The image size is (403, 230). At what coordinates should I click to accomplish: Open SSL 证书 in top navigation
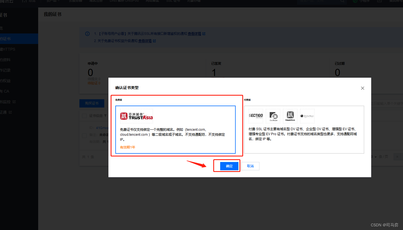[x=173, y=1]
